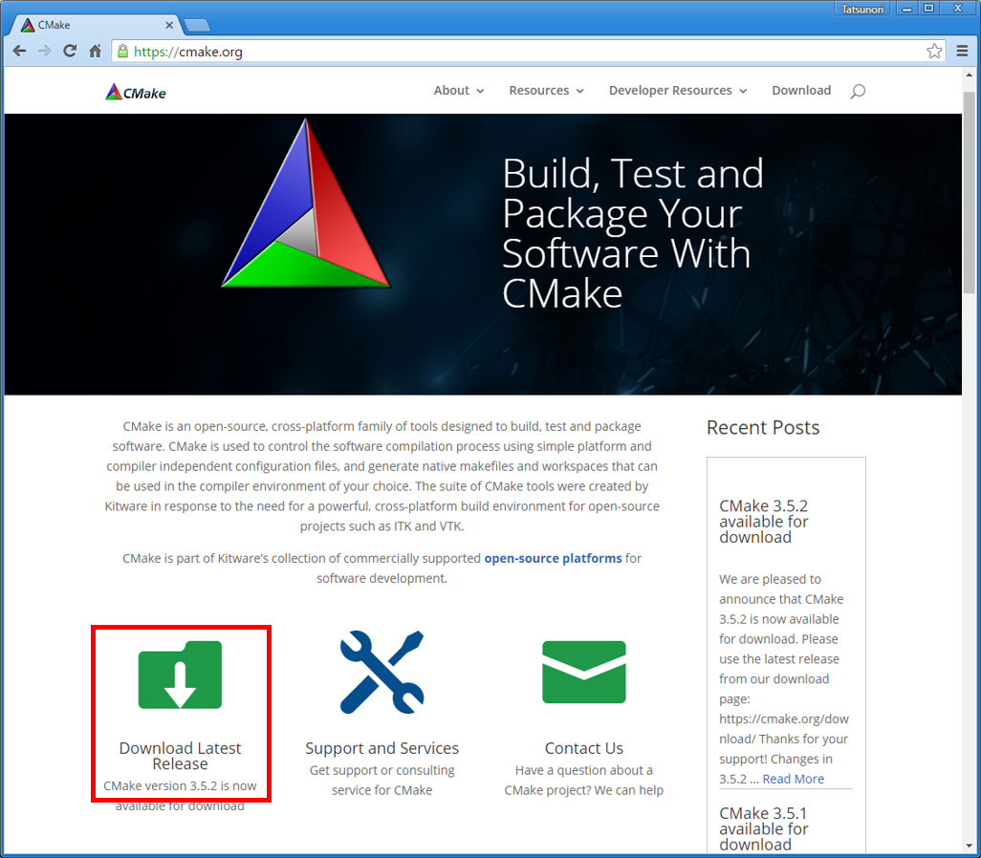
Task: Click the scrollbar up arrow
Action: (x=970, y=75)
